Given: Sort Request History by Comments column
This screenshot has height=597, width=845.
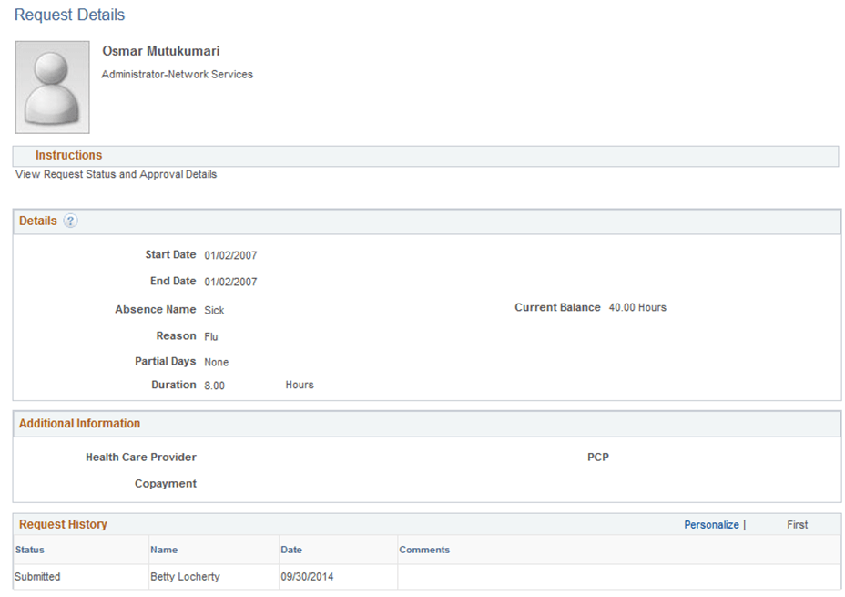Looking at the screenshot, I should pos(422,550).
